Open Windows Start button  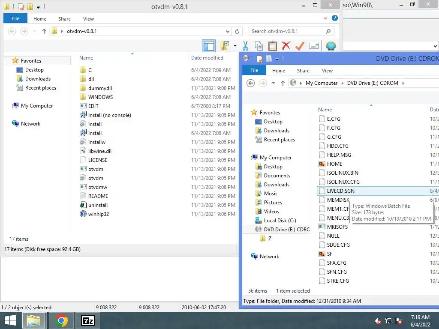coord(10,320)
